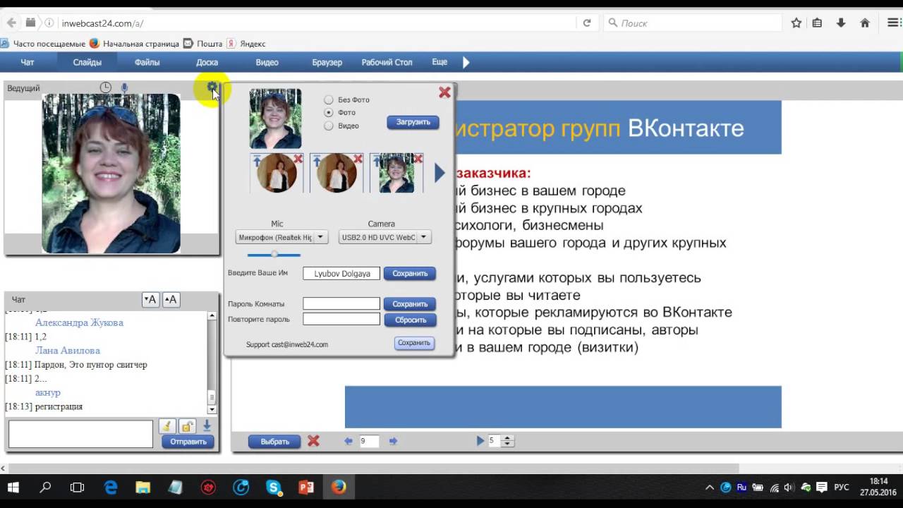Increase chat font size
The width and height of the screenshot is (903, 508).
[171, 300]
